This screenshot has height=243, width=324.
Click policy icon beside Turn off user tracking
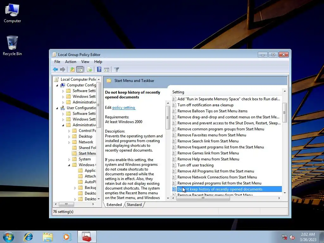(x=174, y=165)
